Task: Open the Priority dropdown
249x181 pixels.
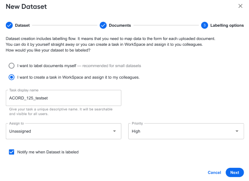Action: pos(186,131)
